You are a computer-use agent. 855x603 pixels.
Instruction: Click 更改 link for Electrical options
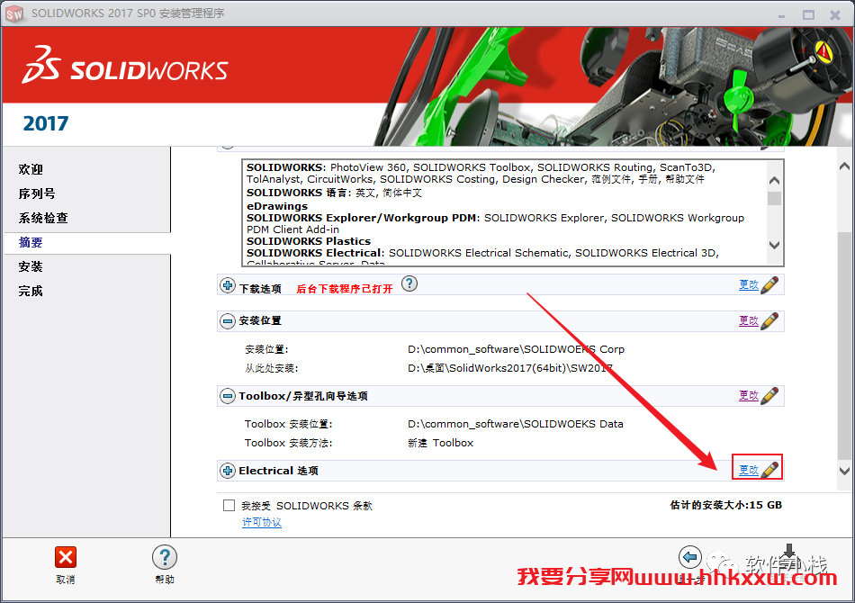[x=749, y=470]
